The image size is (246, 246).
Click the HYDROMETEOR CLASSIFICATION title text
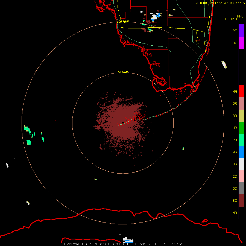[x=96, y=244]
